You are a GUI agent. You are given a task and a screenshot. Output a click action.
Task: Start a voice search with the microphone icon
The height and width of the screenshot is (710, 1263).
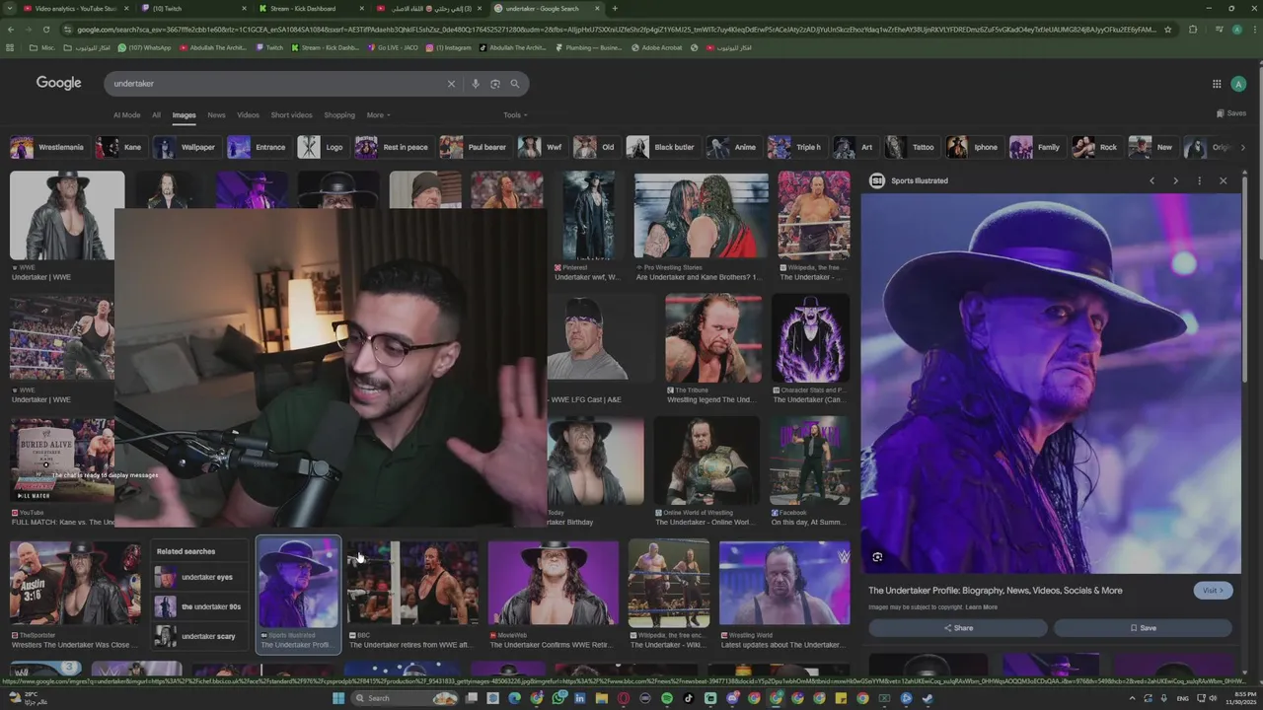(475, 84)
